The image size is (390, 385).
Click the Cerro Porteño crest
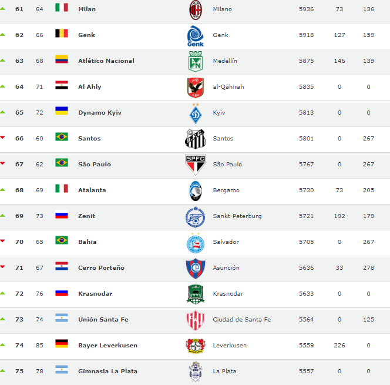195,268
